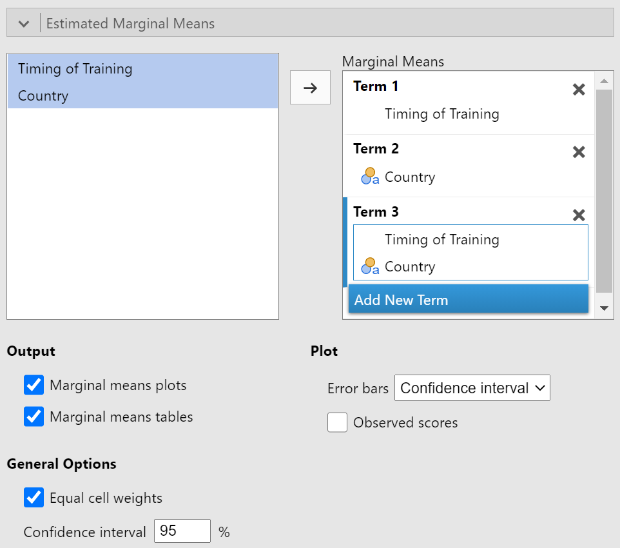Disable Equal cell weights option

pyautogui.click(x=34, y=497)
